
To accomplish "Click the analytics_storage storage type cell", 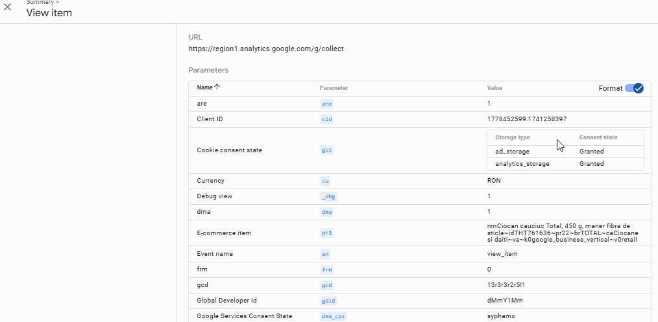I will (x=522, y=164).
